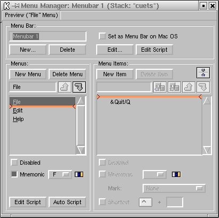Uncheck the Mnemonic checkbox for the File menu
Viewport: 219px width, 218px height.
[14, 174]
